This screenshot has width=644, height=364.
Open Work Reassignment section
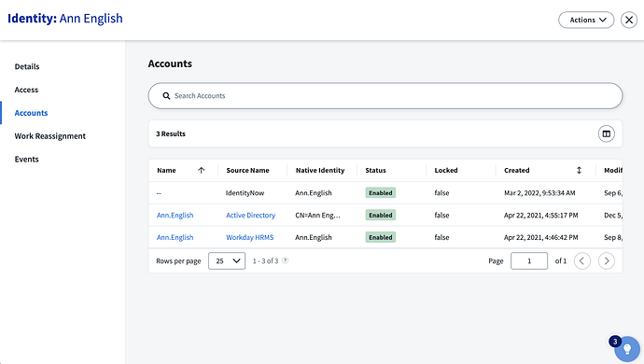coord(50,136)
